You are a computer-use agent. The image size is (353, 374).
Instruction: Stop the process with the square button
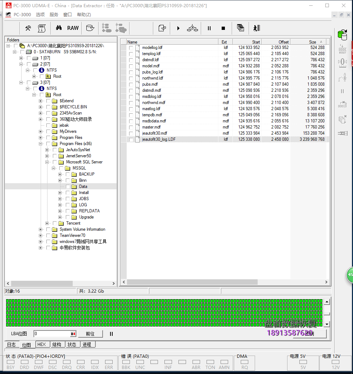(x=223, y=28)
